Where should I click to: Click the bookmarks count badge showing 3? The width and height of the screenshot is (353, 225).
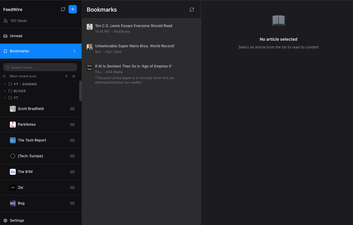click(x=74, y=51)
